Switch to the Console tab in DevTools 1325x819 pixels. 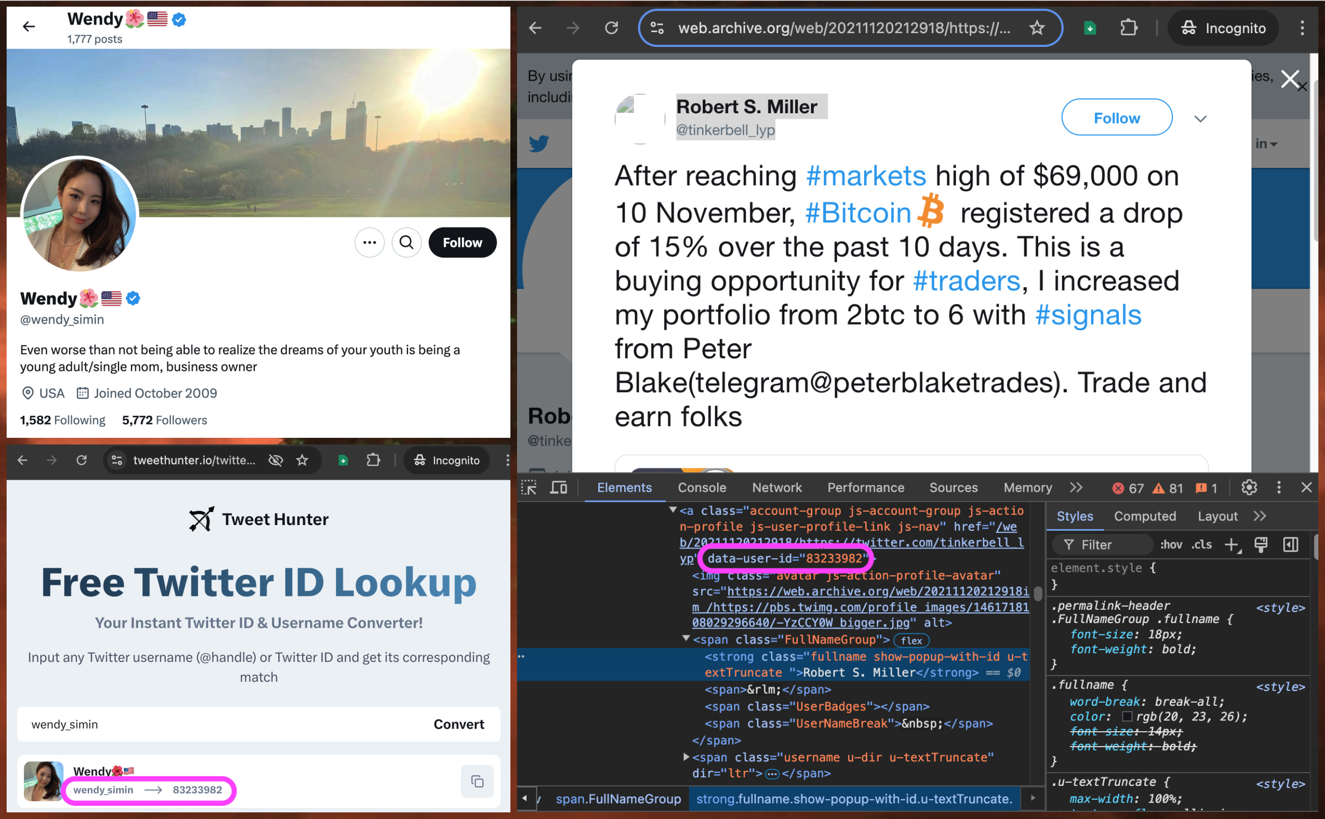pyautogui.click(x=702, y=487)
